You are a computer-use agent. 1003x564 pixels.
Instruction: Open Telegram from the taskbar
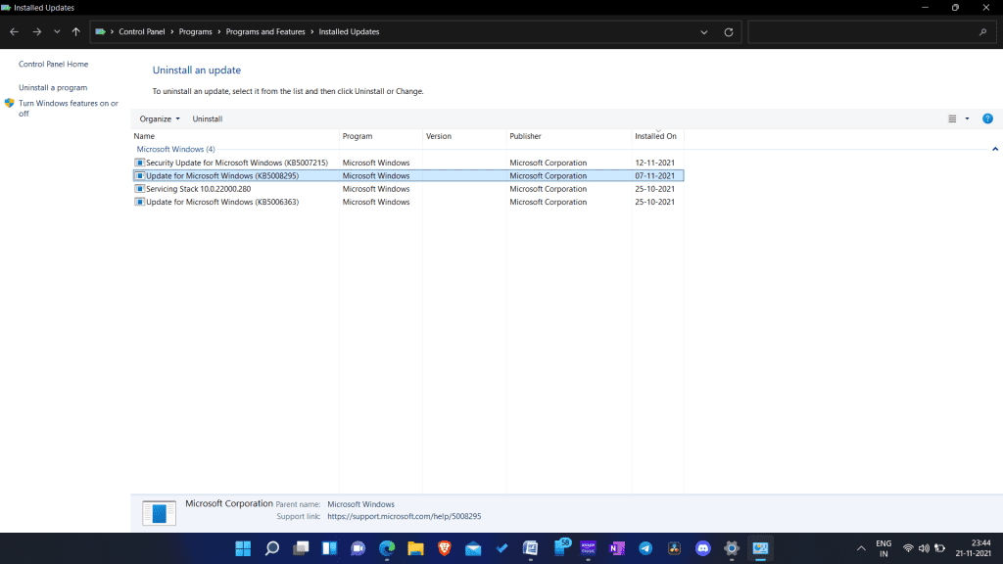point(645,548)
